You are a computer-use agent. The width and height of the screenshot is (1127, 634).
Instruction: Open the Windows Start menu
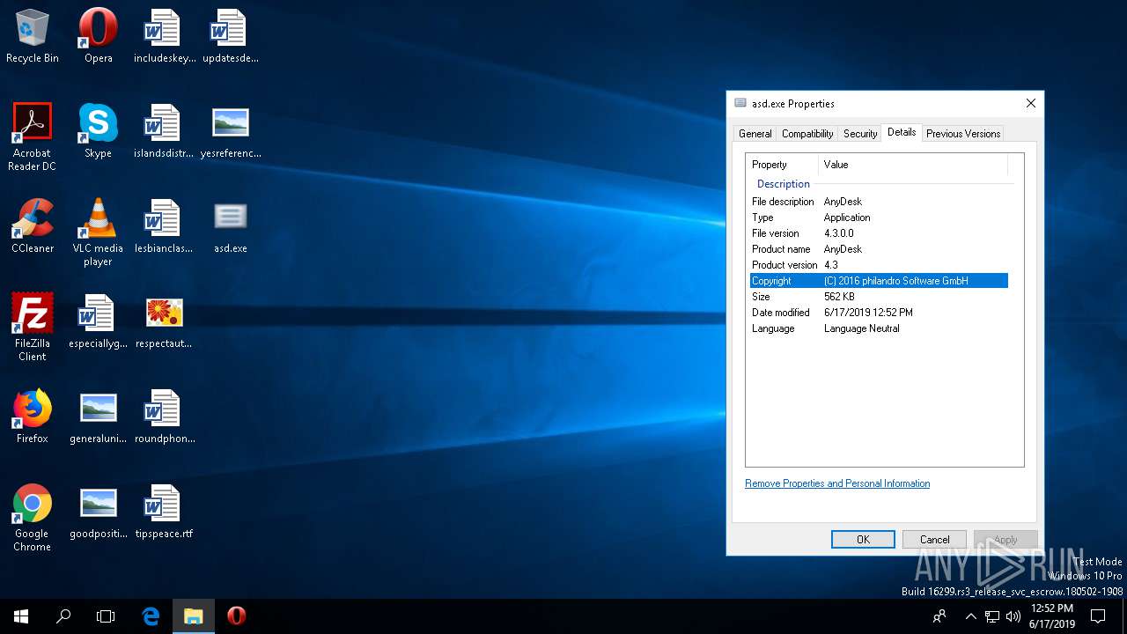tap(21, 616)
